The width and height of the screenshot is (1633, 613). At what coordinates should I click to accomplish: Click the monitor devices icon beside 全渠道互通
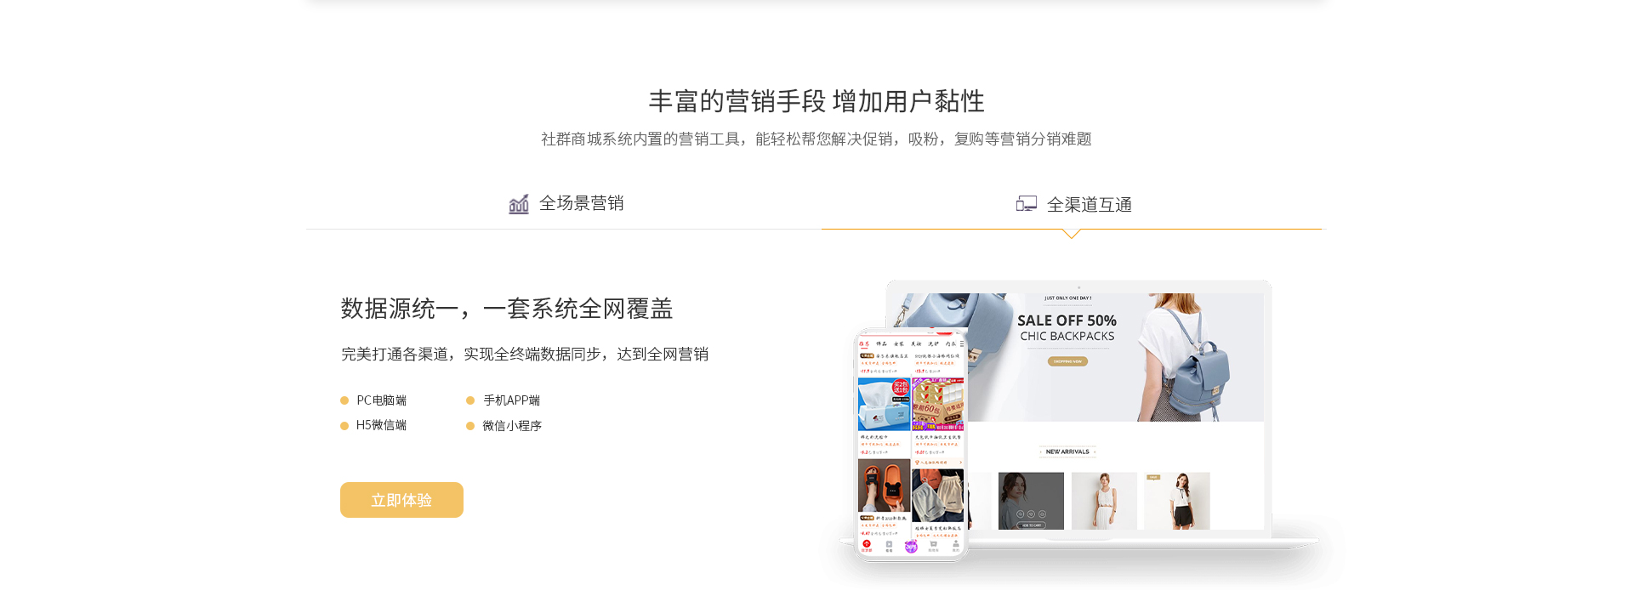coord(1027,203)
